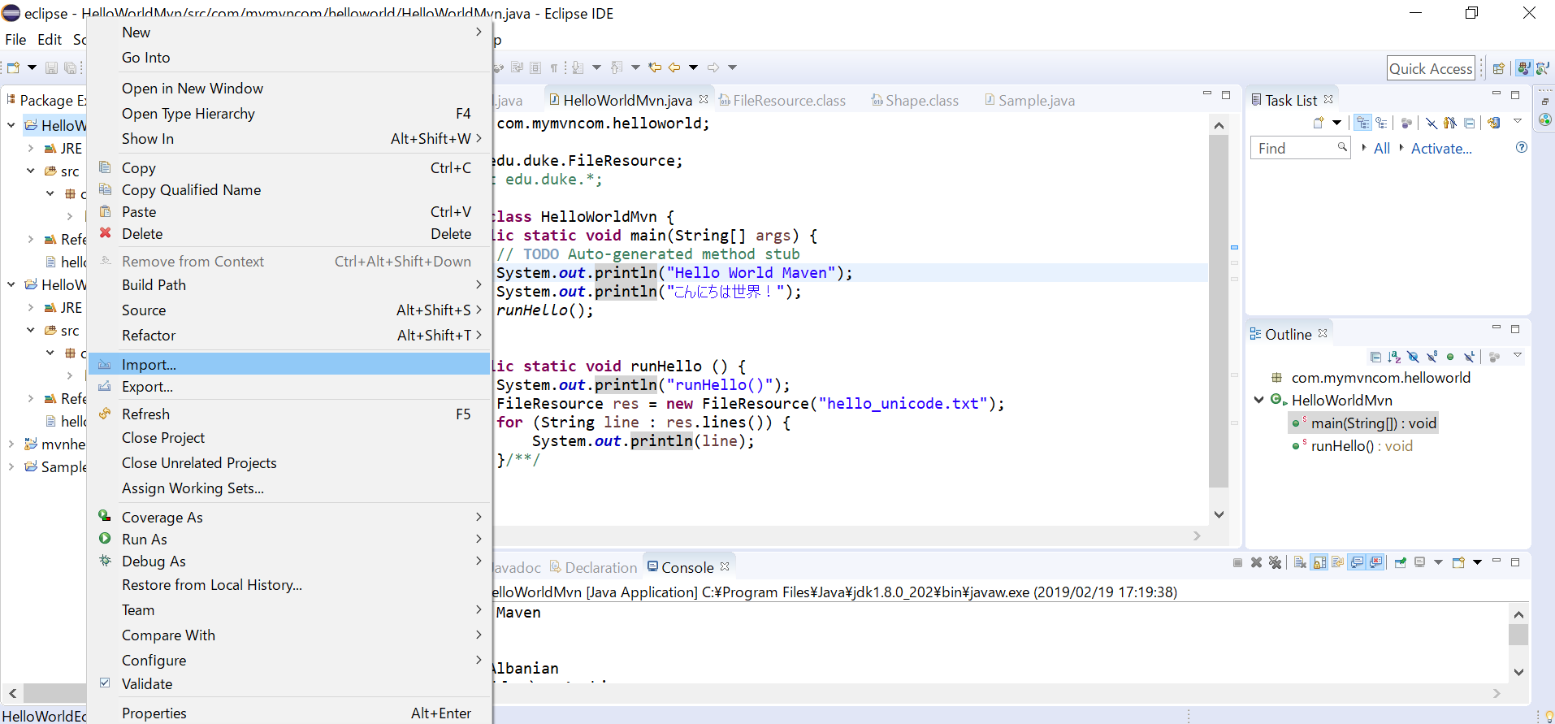The height and width of the screenshot is (724, 1555).
Task: Click the Open Console icon
Action: [1458, 562]
